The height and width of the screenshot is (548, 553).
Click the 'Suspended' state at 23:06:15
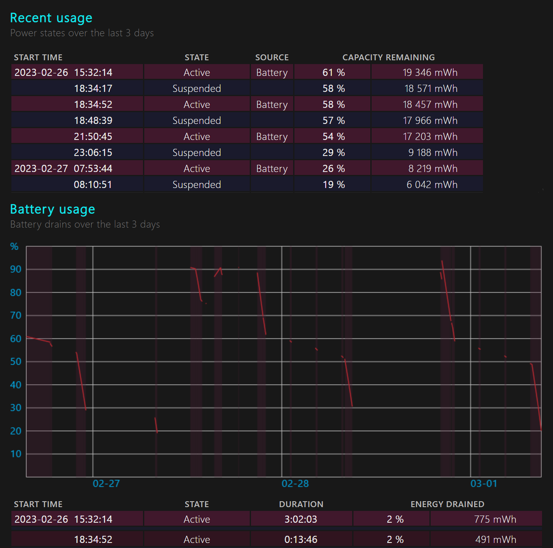coord(197,152)
